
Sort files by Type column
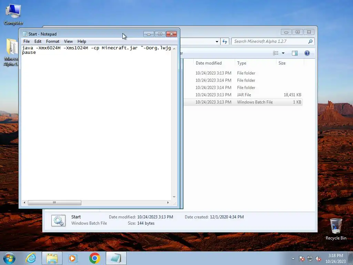click(x=242, y=63)
